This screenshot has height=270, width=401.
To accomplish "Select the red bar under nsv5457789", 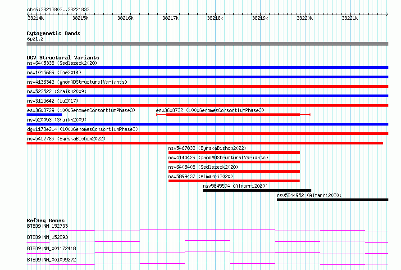I will [x=205, y=143].
